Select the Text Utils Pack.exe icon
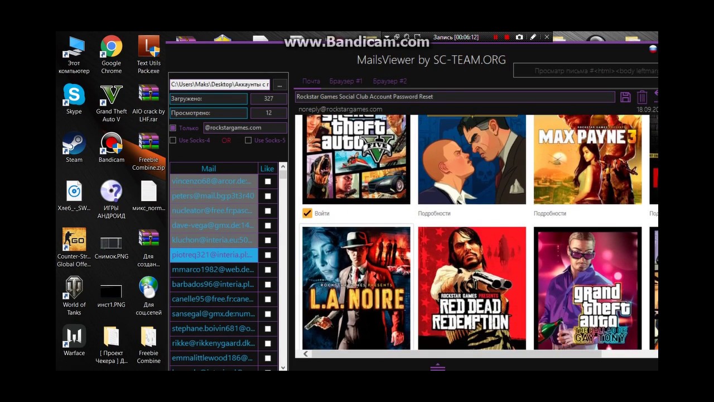Image resolution: width=714 pixels, height=402 pixels. (x=149, y=55)
